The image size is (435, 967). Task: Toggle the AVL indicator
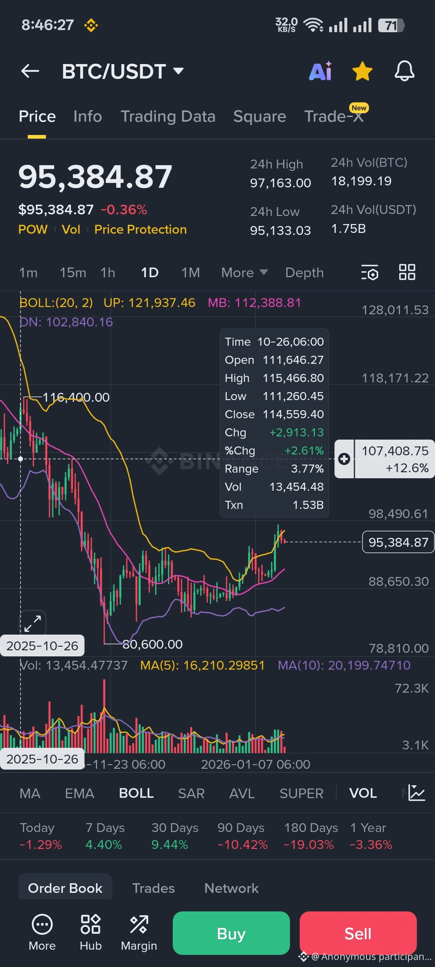coord(242,793)
